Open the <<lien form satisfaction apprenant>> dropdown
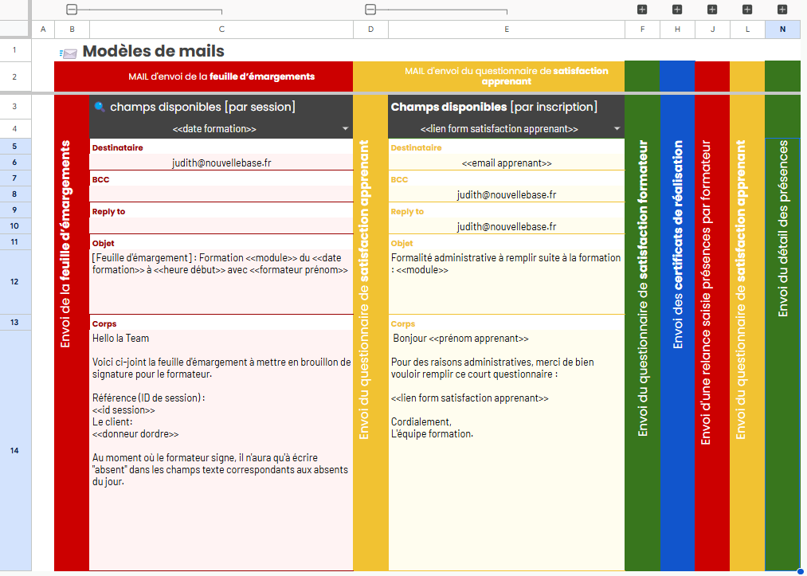807x576 pixels. point(617,129)
